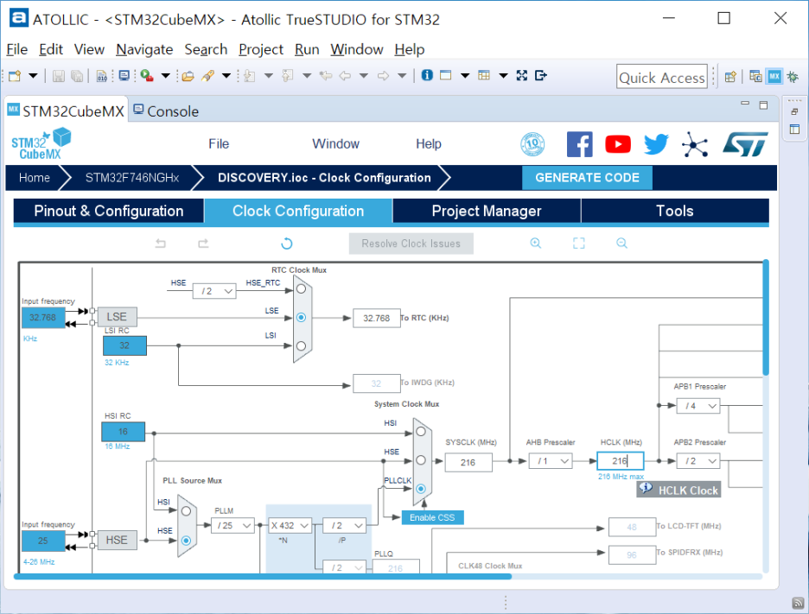Select HSE_RTC in RTC Clock Mux

click(302, 288)
